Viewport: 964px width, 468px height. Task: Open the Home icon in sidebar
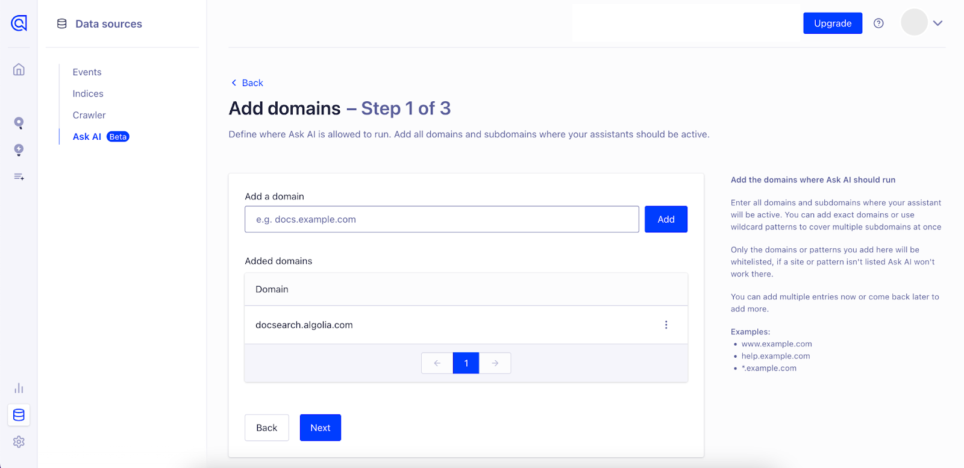coord(19,69)
